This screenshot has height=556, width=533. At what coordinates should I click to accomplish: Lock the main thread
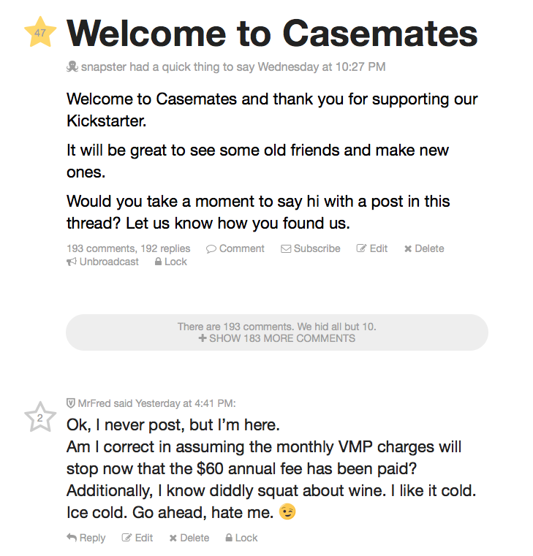tap(170, 262)
